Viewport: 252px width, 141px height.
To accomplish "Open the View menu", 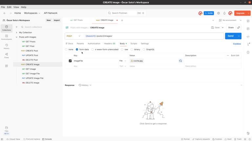I will tap(16, 7).
